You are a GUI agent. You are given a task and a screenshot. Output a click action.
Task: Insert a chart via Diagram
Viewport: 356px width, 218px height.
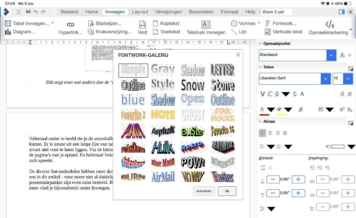20,32
